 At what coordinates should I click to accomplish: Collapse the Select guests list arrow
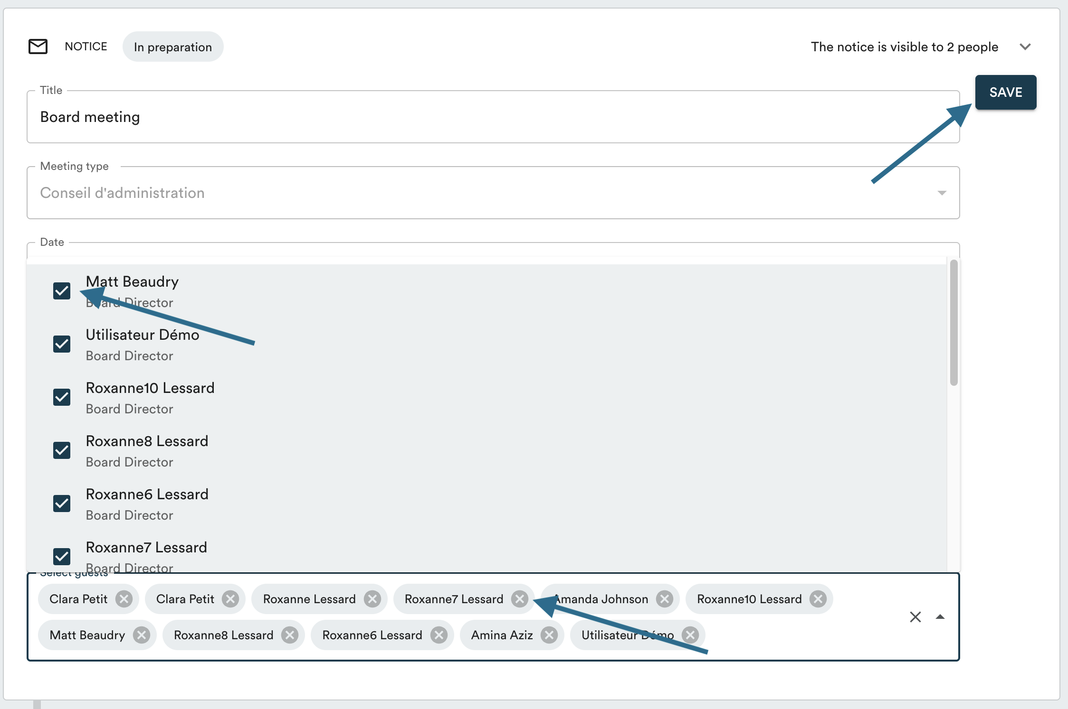pos(940,617)
